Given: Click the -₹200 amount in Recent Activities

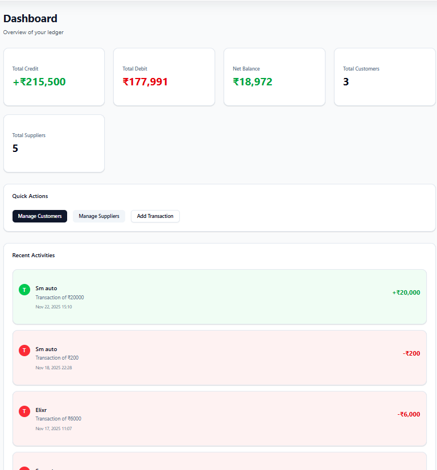Looking at the screenshot, I should (411, 353).
